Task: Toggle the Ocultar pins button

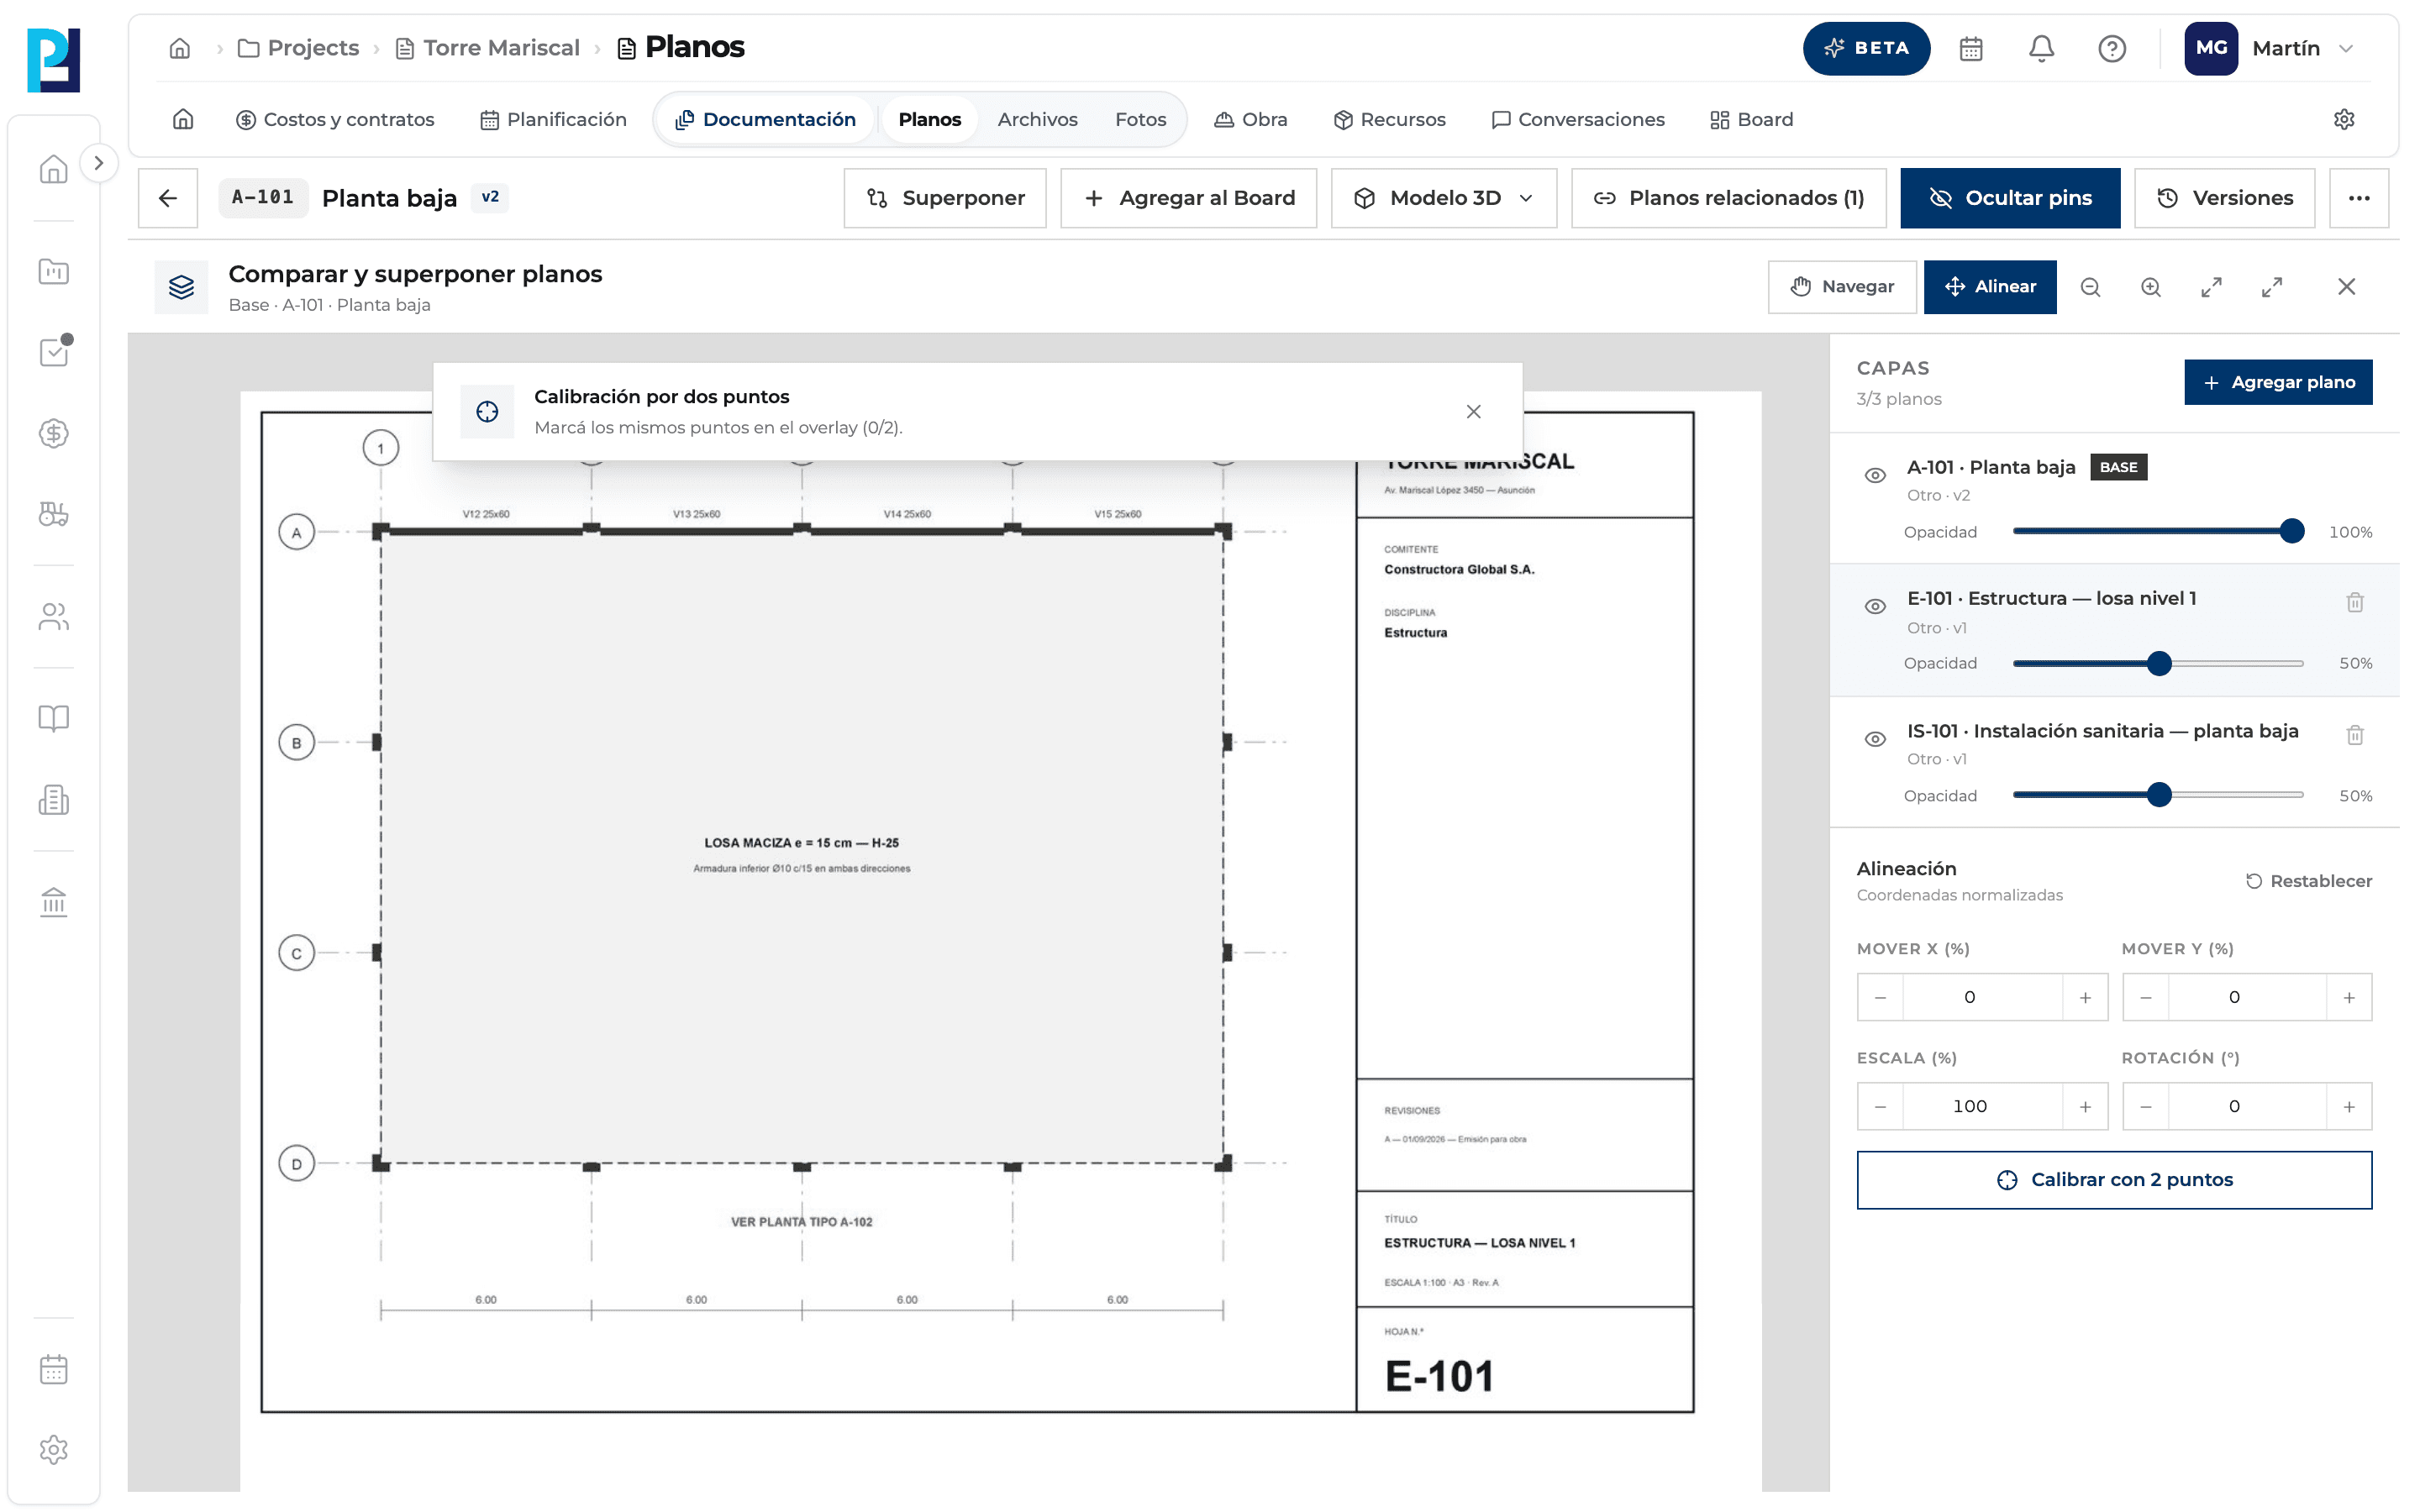Action: (2010, 198)
